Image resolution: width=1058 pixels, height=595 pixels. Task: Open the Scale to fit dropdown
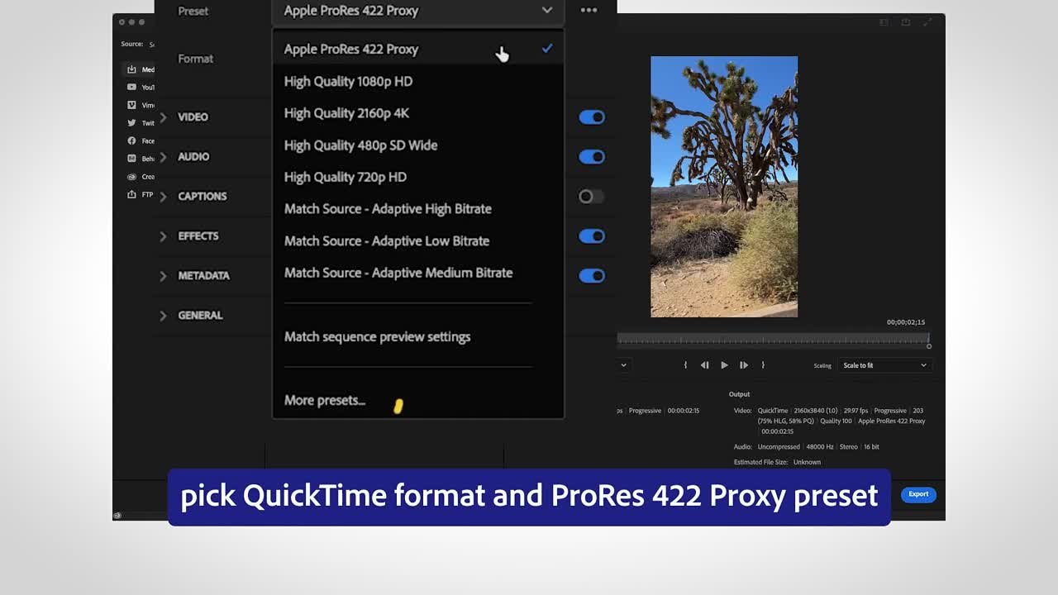click(x=884, y=365)
